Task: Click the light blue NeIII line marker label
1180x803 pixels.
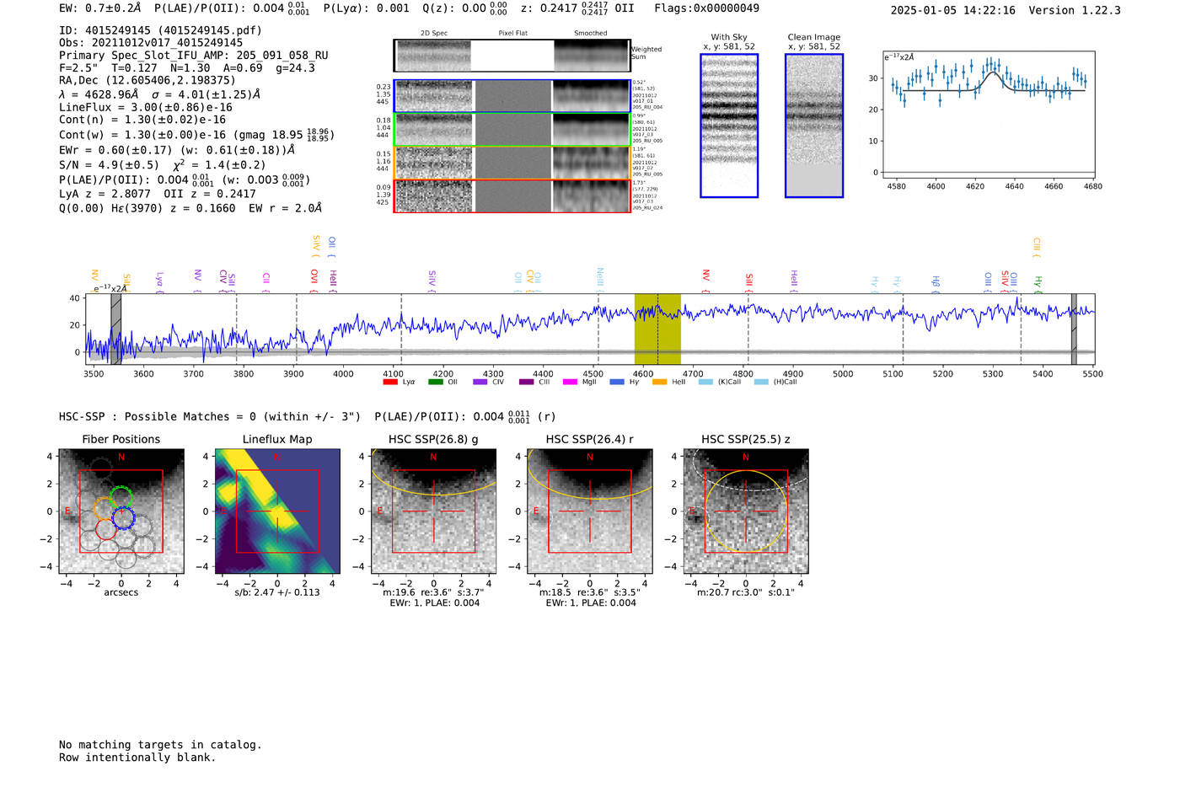Action: pos(600,278)
